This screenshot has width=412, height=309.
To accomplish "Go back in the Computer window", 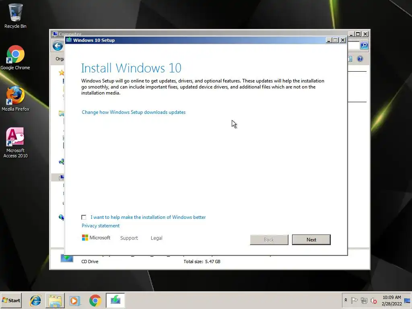I will tap(58, 46).
